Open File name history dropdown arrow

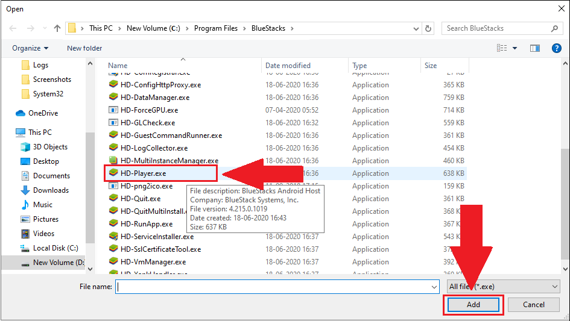[x=434, y=287]
